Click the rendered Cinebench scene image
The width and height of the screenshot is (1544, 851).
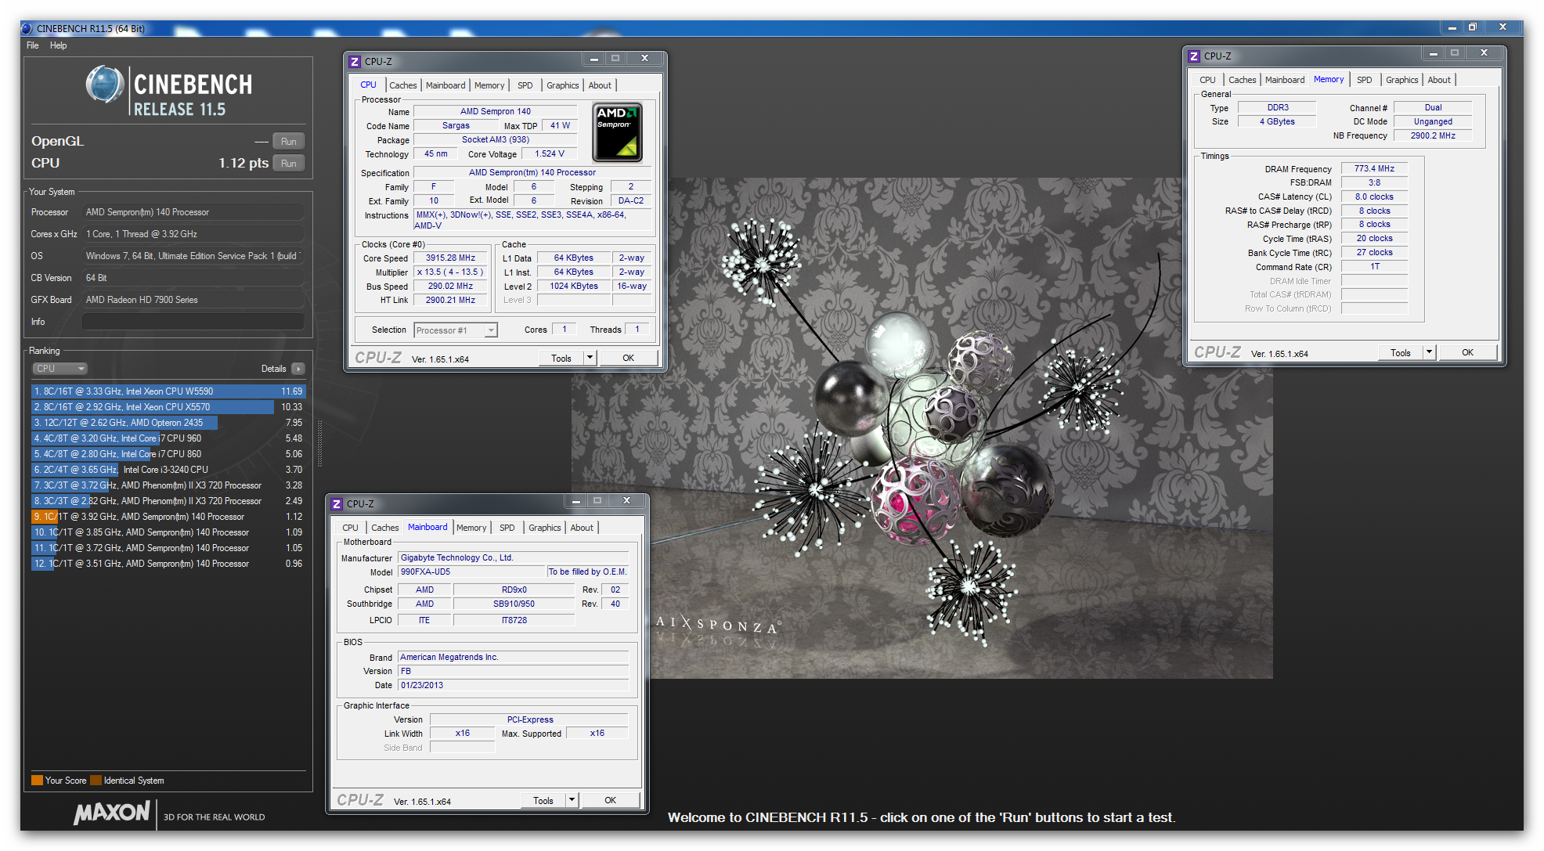[x=922, y=428]
